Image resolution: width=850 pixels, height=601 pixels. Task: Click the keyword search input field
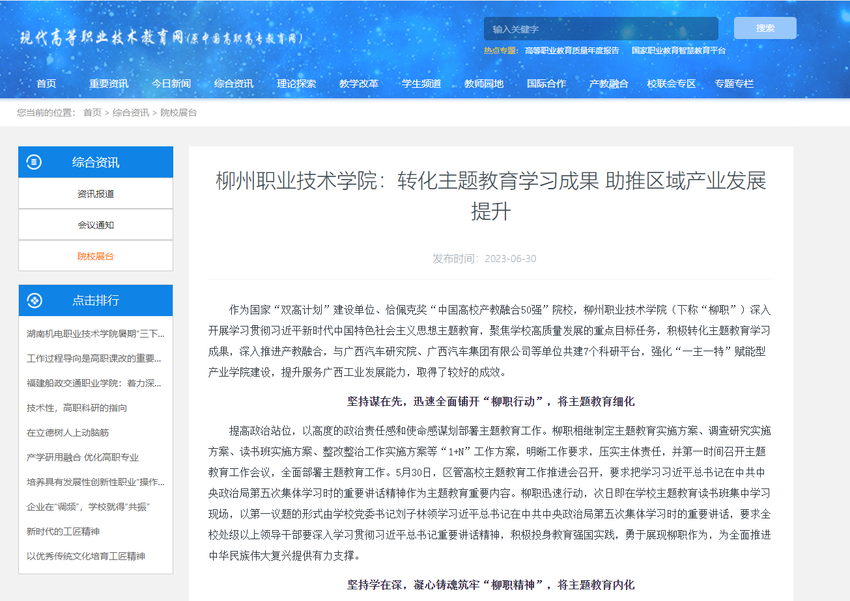[601, 29]
